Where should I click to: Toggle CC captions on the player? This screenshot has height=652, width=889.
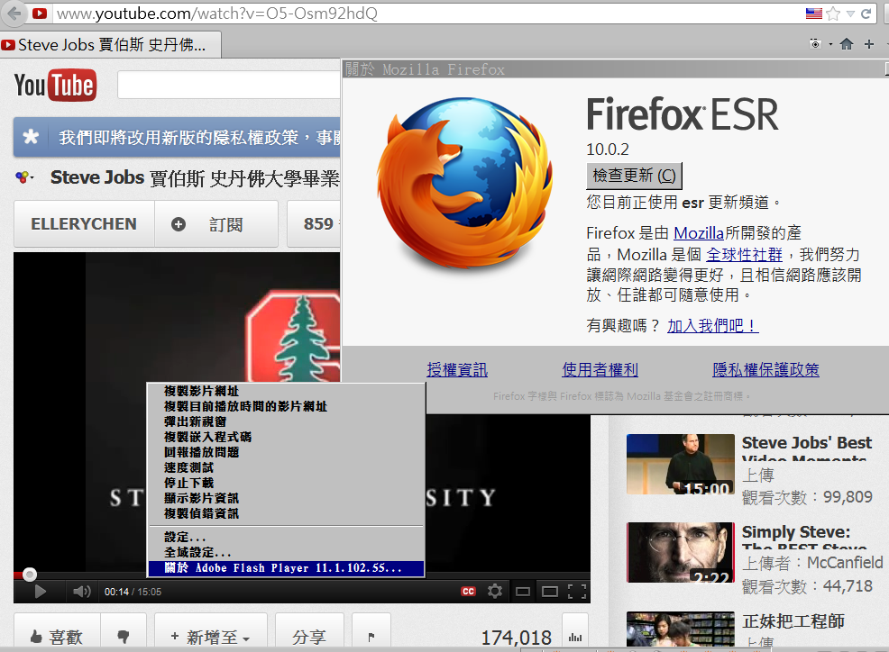(468, 592)
